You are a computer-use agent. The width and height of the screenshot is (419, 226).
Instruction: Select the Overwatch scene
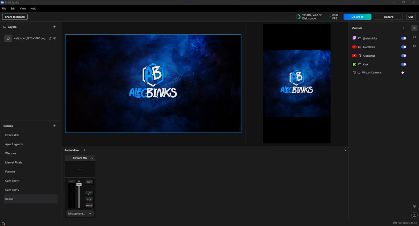[30, 135]
